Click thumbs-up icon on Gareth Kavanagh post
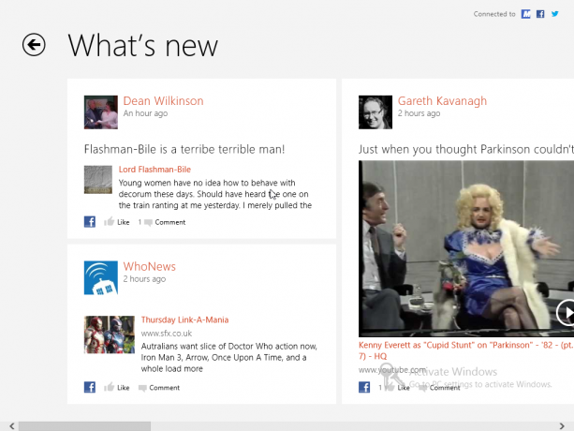Viewport: 574px width, 431px height. [390, 387]
